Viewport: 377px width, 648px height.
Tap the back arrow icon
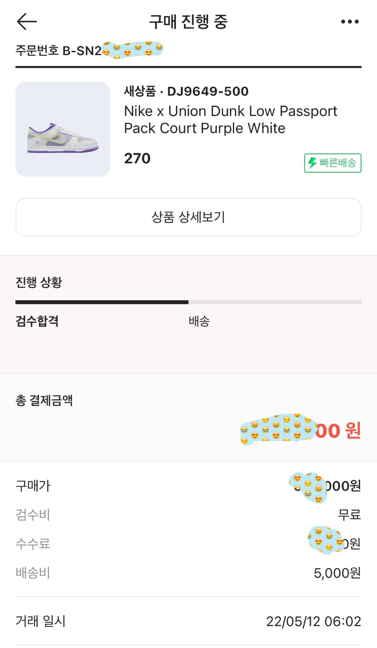27,22
